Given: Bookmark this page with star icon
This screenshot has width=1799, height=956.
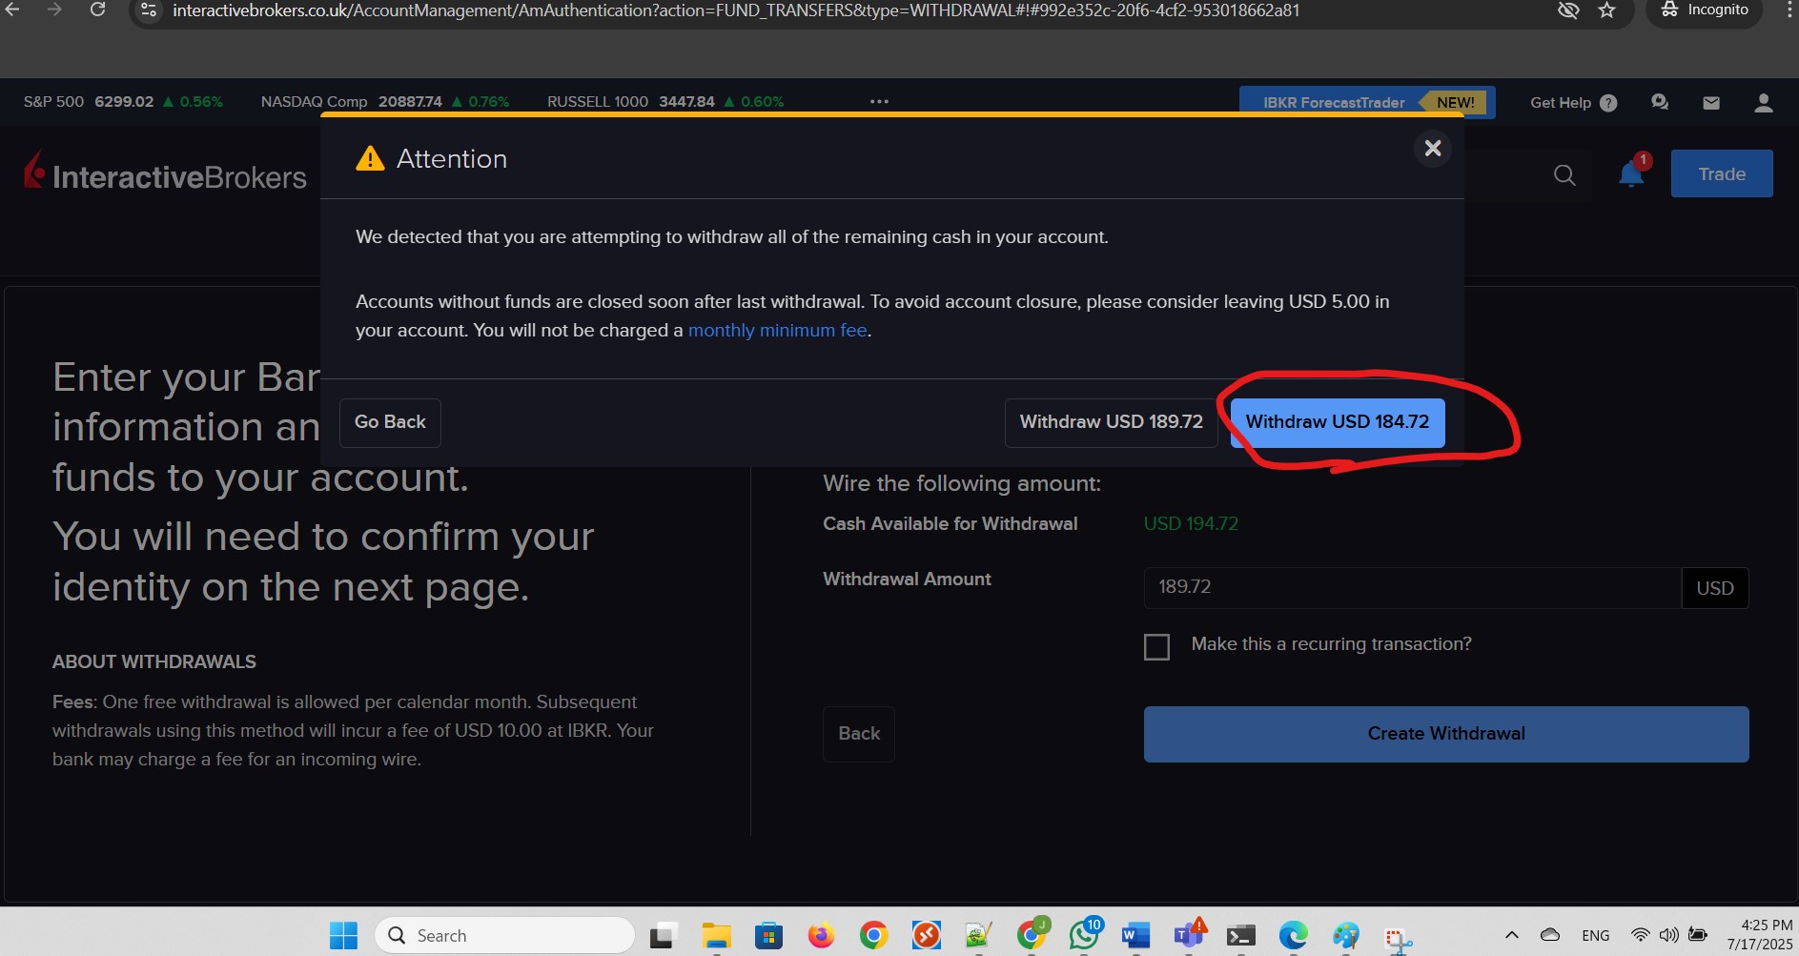Looking at the screenshot, I should tap(1607, 10).
